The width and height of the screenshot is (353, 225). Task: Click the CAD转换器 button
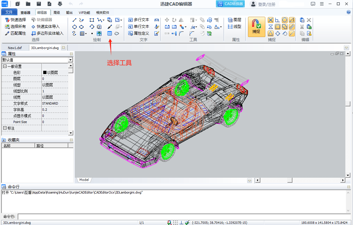tap(231, 4)
